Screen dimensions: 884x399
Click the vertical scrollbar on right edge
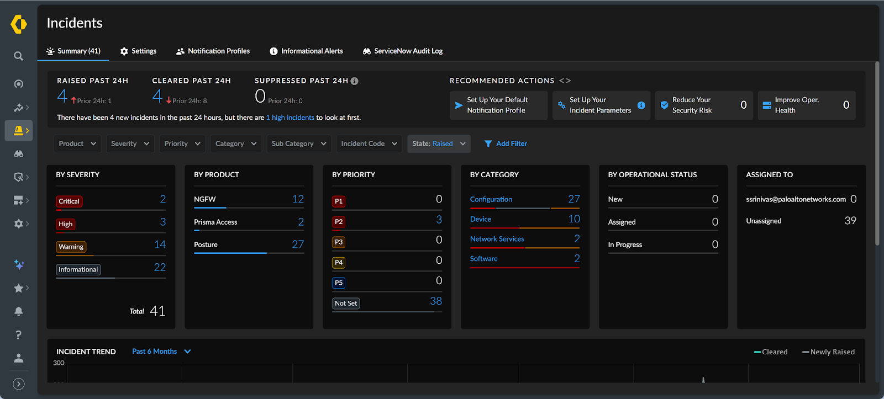pos(877,155)
